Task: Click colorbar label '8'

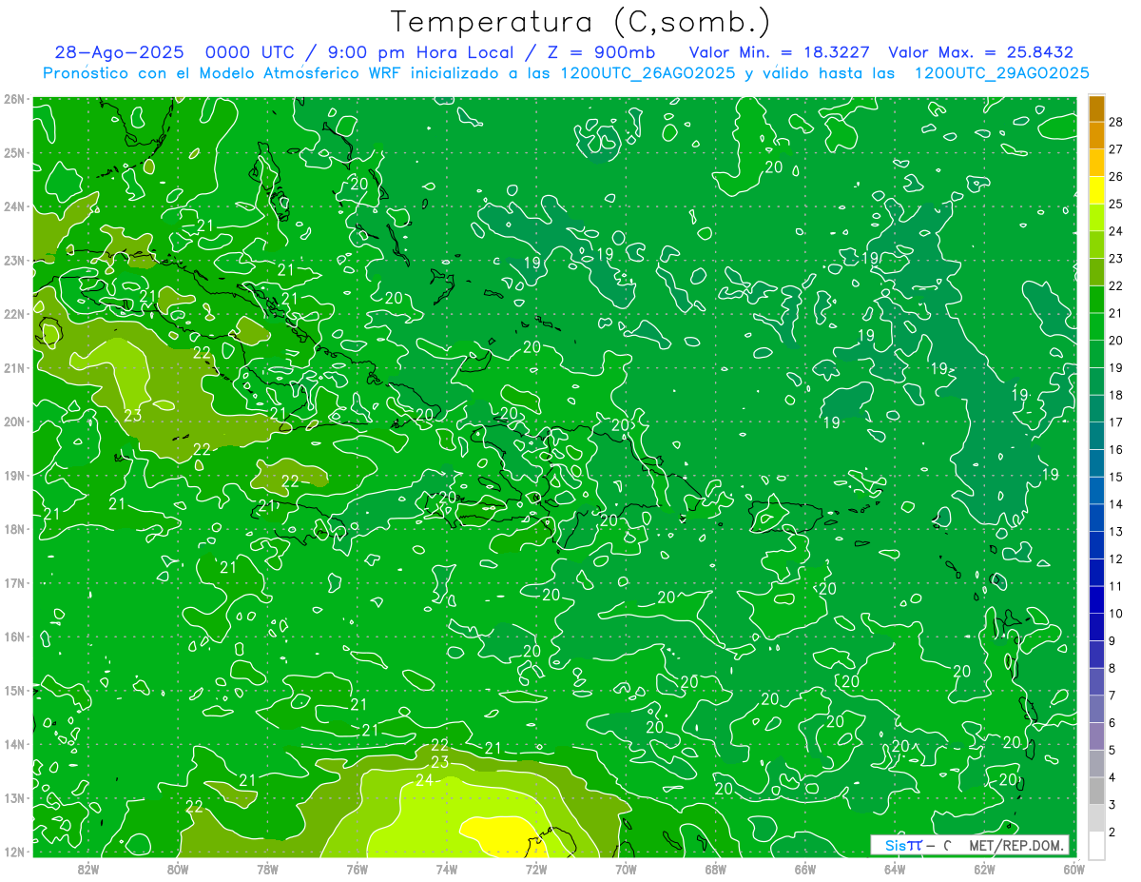Action: (x=1112, y=668)
